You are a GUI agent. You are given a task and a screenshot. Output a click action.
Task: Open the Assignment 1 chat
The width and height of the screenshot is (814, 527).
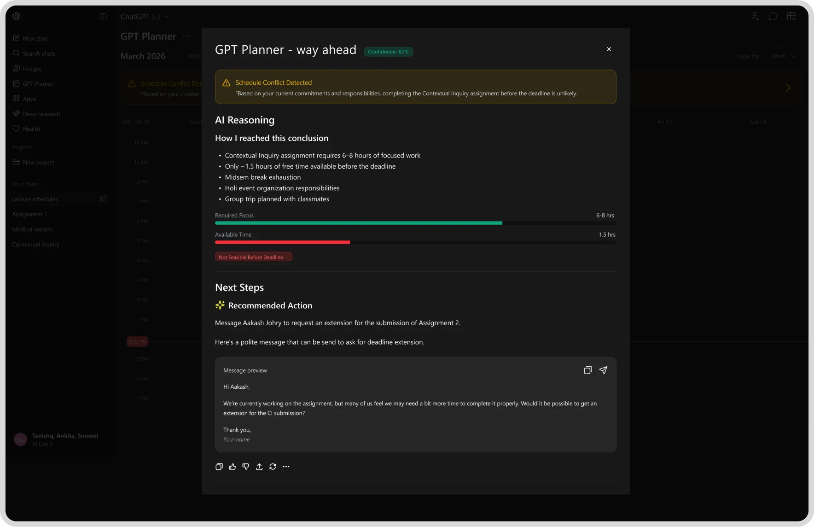pos(29,214)
